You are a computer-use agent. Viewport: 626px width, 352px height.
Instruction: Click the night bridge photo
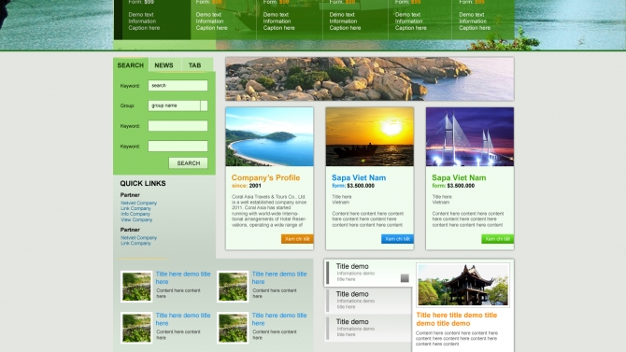point(470,136)
